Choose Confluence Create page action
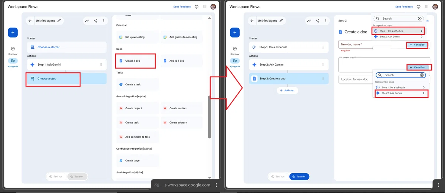The width and height of the screenshot is (445, 193). coord(137,161)
